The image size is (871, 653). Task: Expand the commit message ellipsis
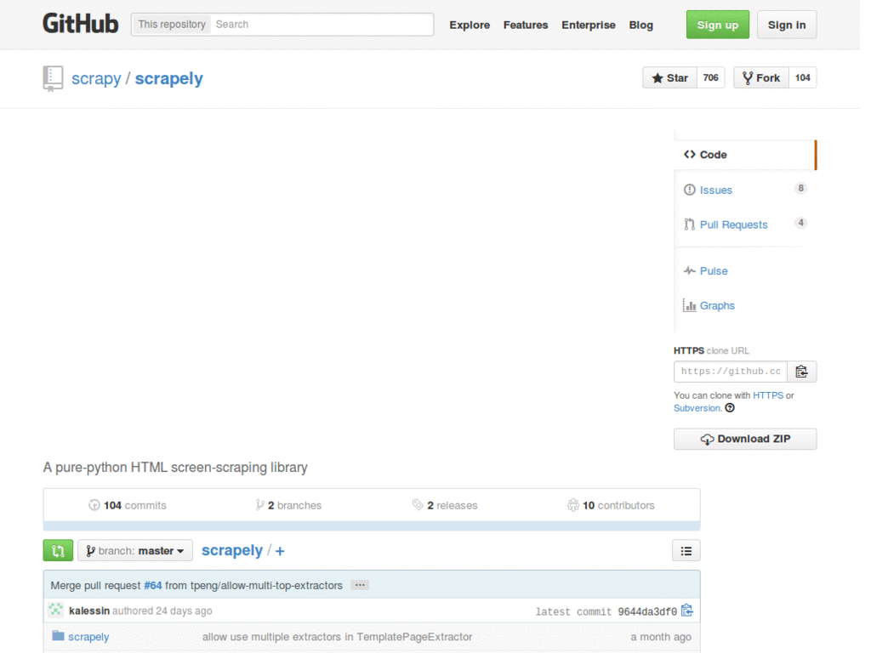(x=360, y=585)
